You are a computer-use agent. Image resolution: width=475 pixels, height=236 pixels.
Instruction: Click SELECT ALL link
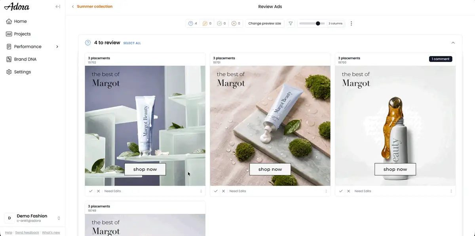[x=132, y=43]
